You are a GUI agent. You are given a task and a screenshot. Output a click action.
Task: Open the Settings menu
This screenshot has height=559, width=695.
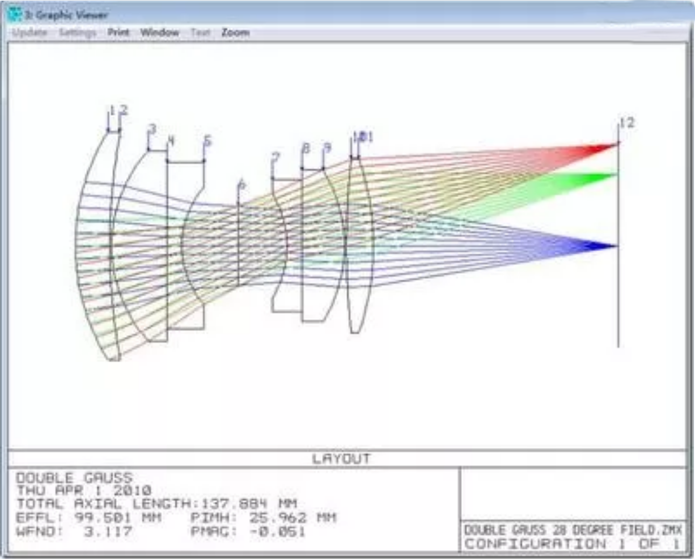click(78, 33)
